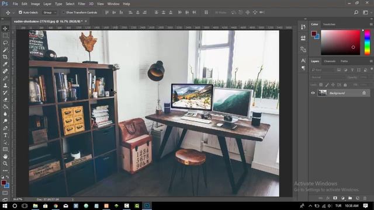Screen dimensions: 374x210
Task: Switch to the Channels tab
Action: click(x=330, y=61)
